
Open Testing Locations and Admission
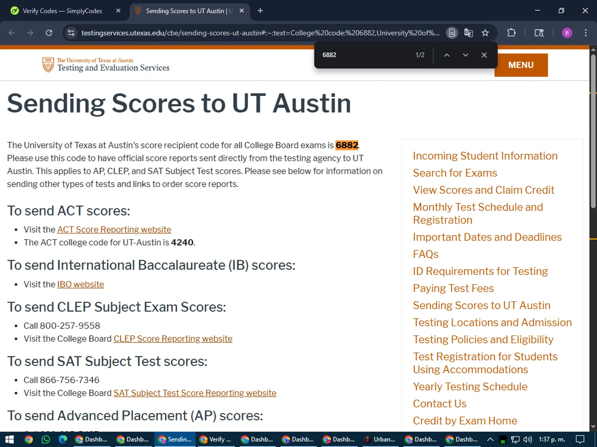click(x=492, y=322)
